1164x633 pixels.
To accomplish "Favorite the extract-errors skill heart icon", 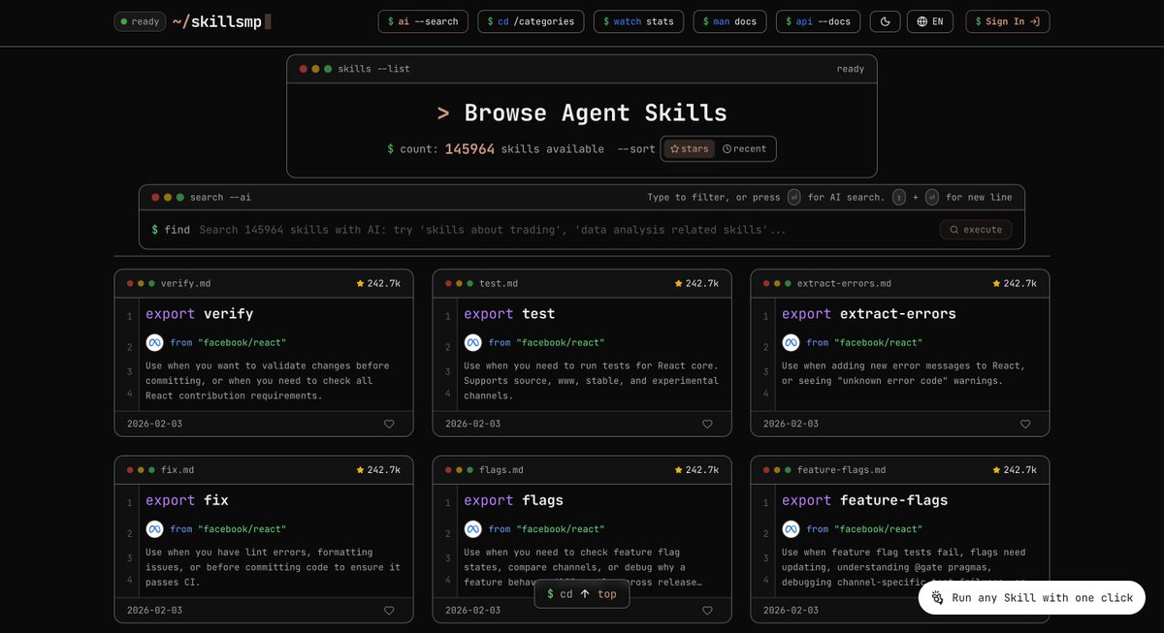I will click(1025, 424).
